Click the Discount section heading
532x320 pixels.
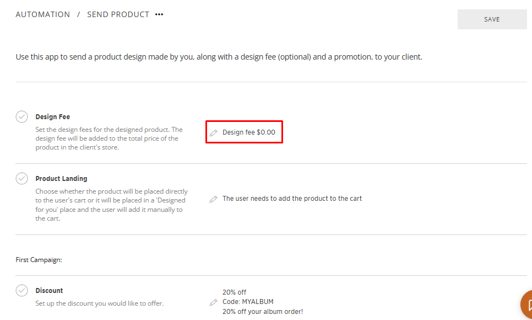pyautogui.click(x=49, y=291)
